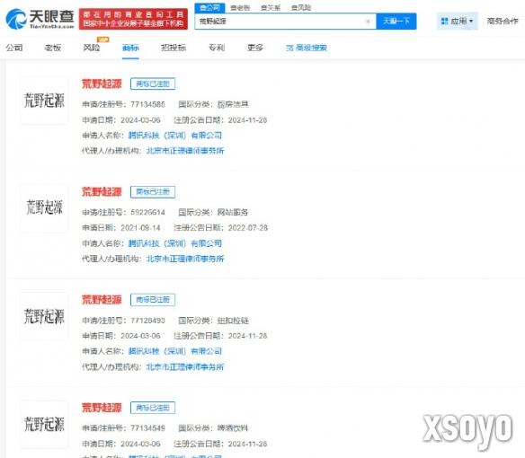
Task: Switch to the 商标 results tab
Action: point(130,48)
